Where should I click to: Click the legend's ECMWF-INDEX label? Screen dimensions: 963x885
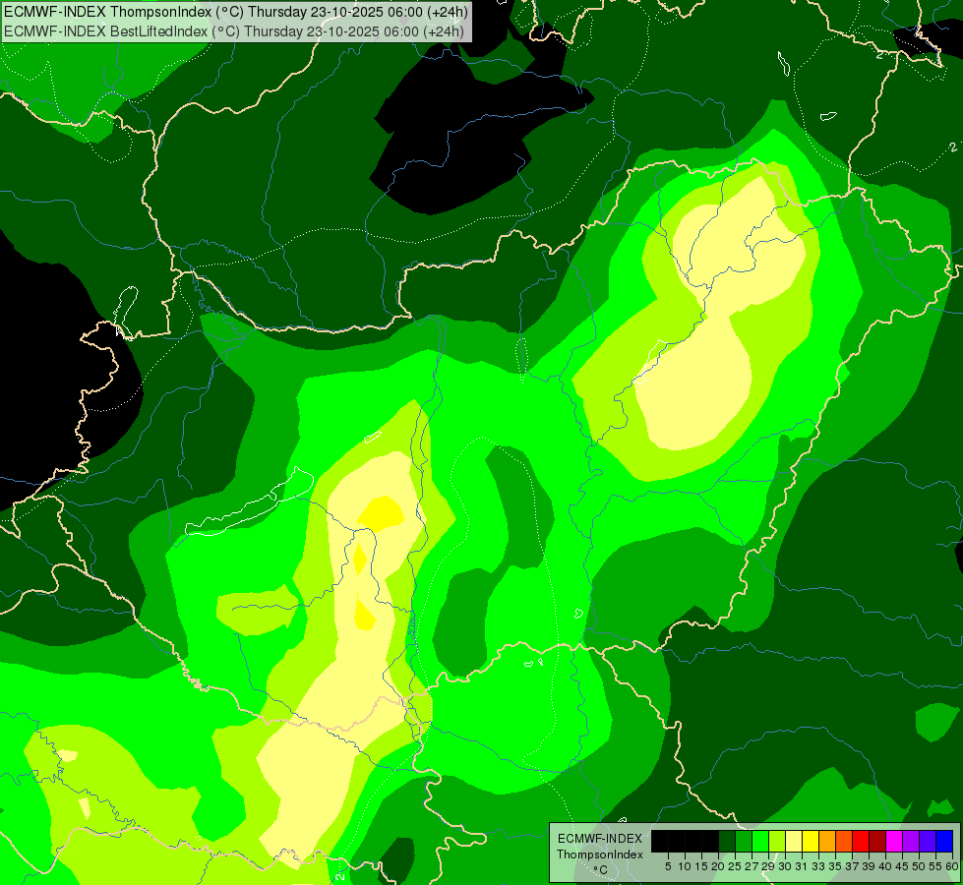coord(600,839)
